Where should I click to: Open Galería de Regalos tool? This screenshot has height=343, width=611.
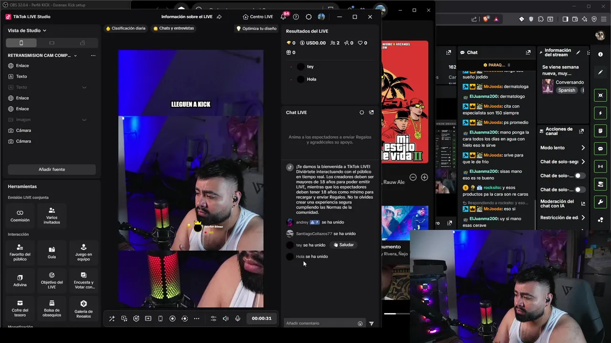pyautogui.click(x=84, y=309)
